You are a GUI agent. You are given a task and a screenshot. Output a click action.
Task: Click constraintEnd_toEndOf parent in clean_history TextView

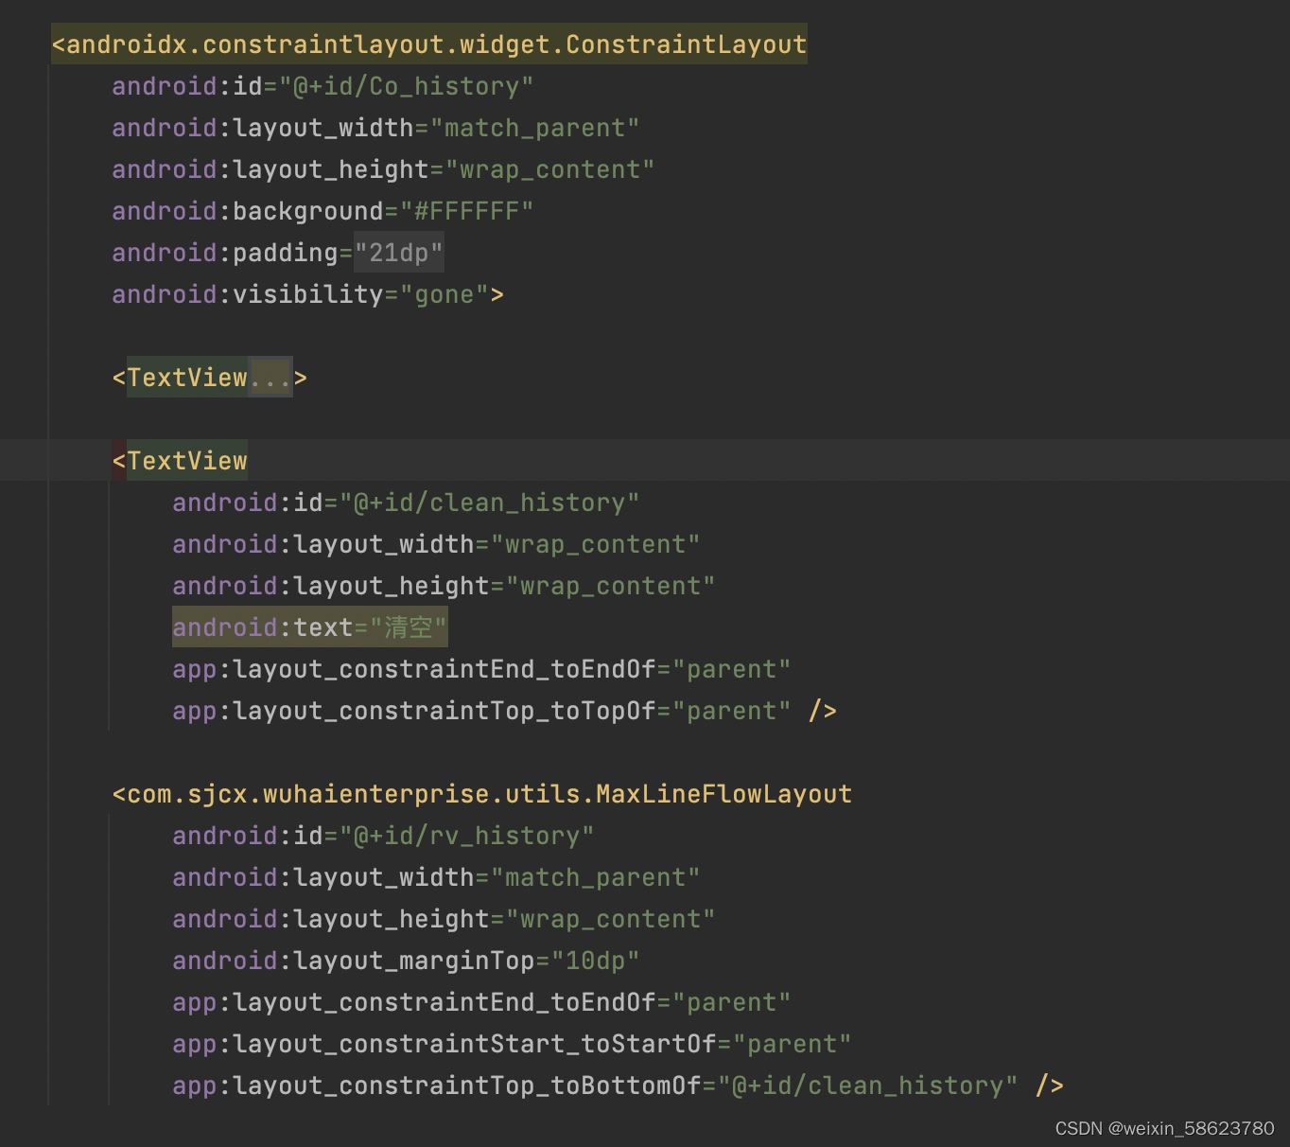(481, 669)
